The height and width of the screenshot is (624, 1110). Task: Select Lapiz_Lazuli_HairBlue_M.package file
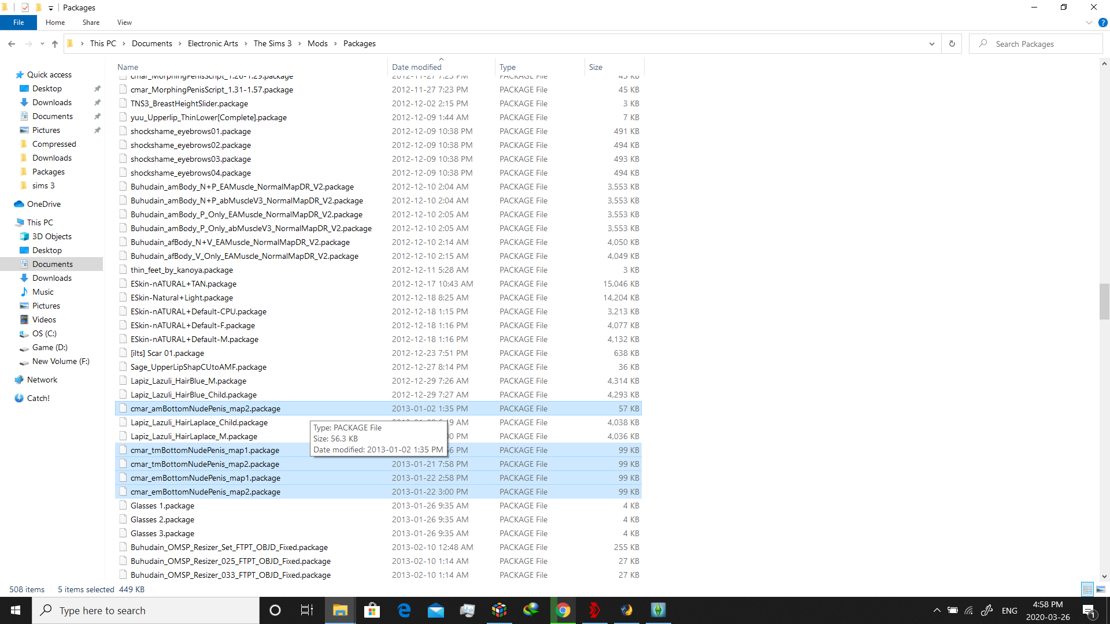click(378, 381)
